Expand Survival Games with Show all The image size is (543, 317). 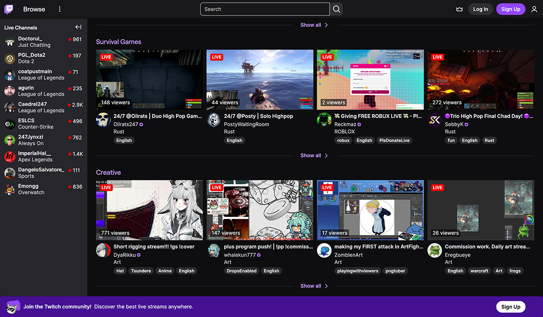point(314,155)
